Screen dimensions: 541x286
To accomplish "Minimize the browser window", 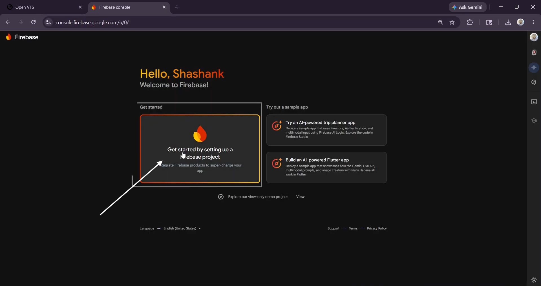I will coord(501,7).
